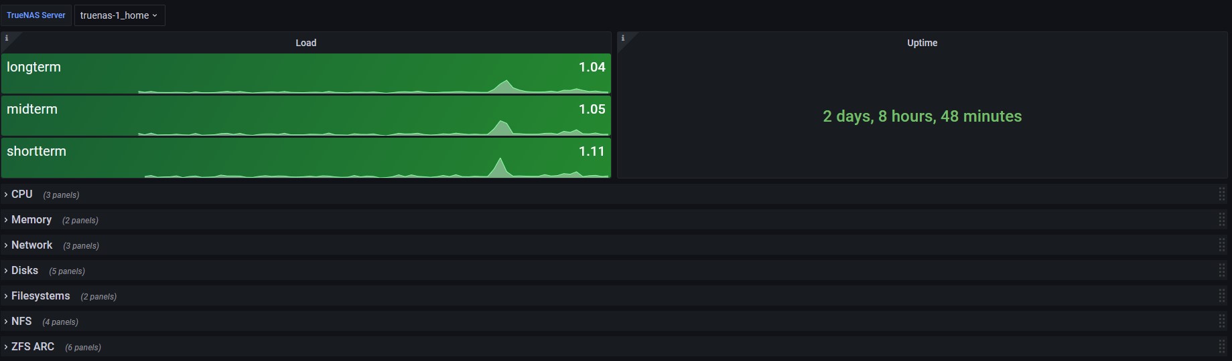Click the NFS row drag handle icon
This screenshot has height=361, width=1232.
click(x=1222, y=322)
